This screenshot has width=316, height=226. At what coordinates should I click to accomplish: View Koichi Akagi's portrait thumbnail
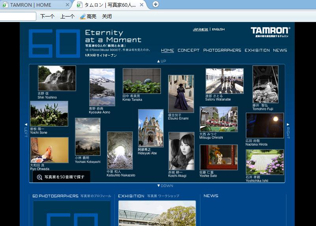coord(181,151)
